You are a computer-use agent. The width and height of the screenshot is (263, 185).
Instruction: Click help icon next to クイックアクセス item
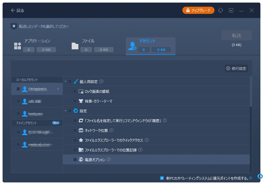click(147, 140)
